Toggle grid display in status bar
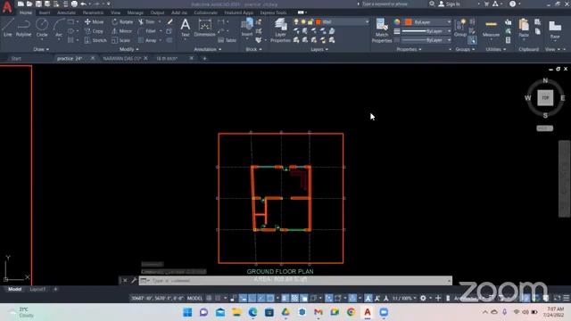Screen dimensions: 571x321 [x=209, y=298]
